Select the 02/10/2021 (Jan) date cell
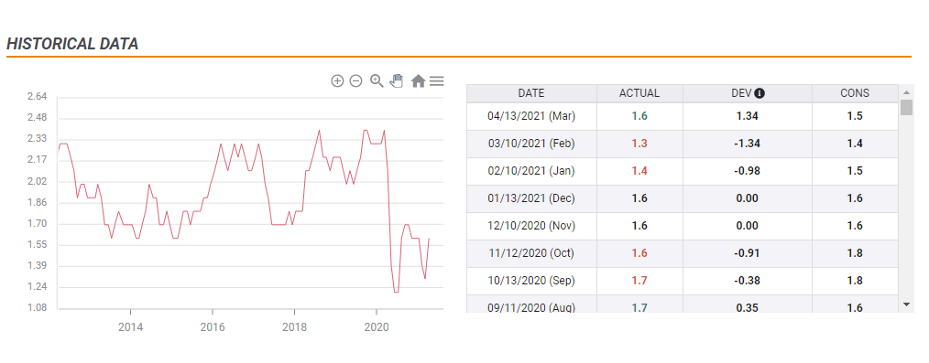Screen dimensions: 929x363 tap(531, 171)
